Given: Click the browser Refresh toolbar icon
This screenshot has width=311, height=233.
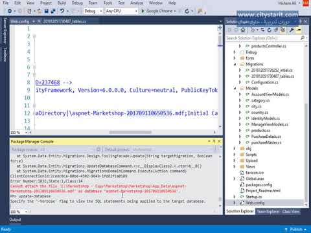Looking at the screenshot, I should click(x=187, y=11).
